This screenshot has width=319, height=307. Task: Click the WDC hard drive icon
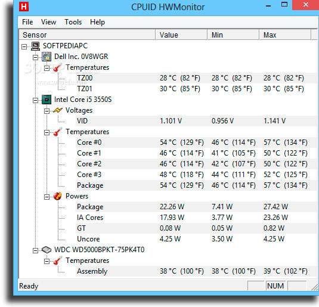[x=47, y=250]
